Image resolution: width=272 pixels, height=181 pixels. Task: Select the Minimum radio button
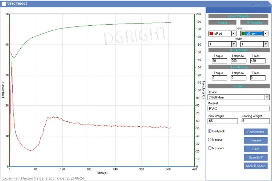[210, 140]
